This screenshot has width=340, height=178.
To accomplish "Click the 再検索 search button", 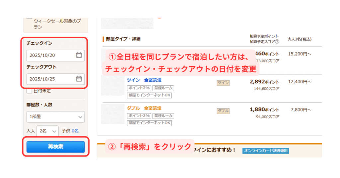I will [55, 147].
